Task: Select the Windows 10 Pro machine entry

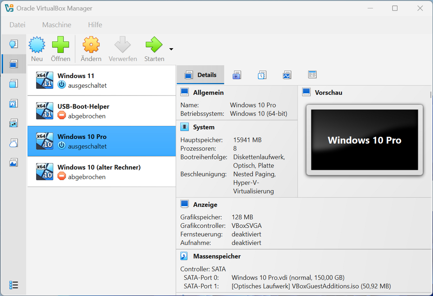Action: pyautogui.click(x=101, y=141)
